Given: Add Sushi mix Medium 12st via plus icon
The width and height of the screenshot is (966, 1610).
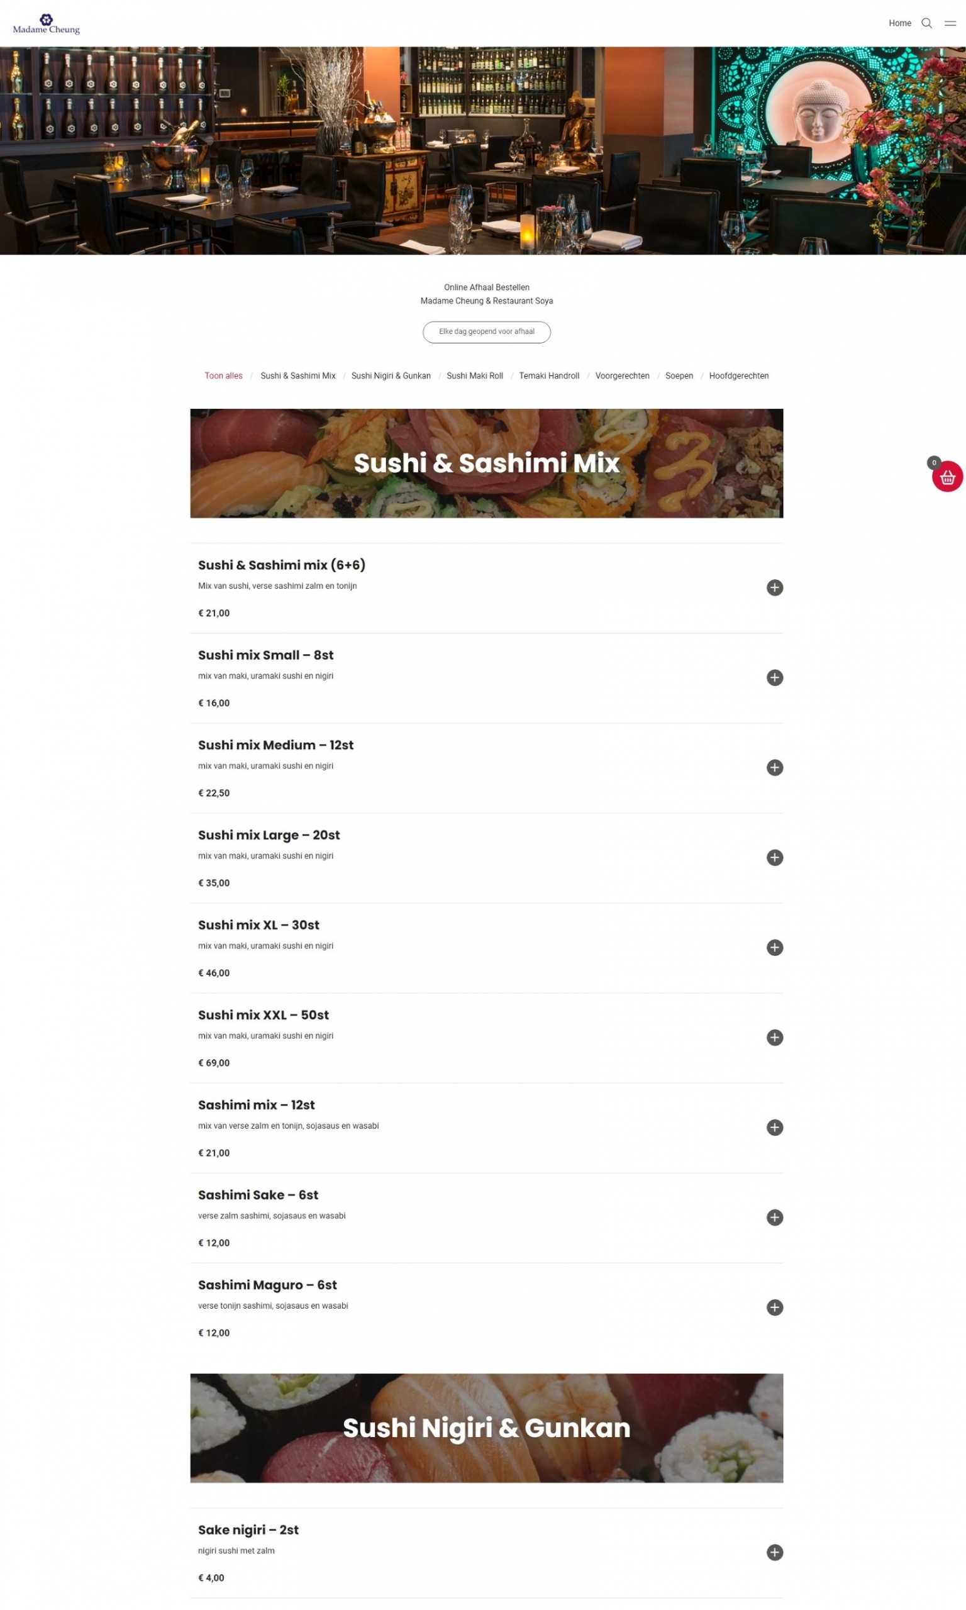Looking at the screenshot, I should tap(774, 767).
